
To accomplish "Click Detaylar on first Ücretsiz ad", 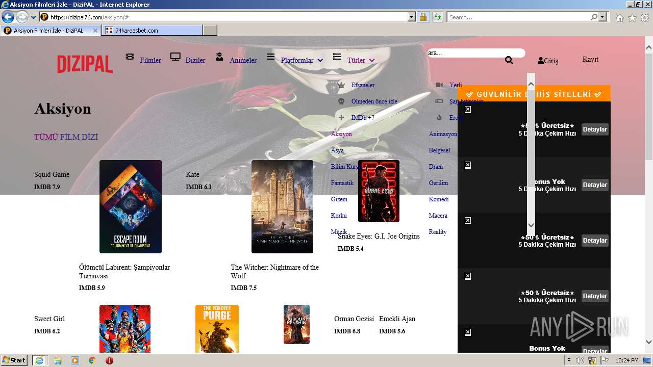I will click(595, 129).
